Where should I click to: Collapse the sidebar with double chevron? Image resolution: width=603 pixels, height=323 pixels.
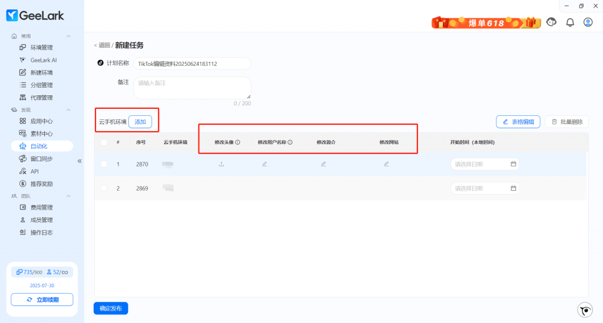[x=79, y=161]
